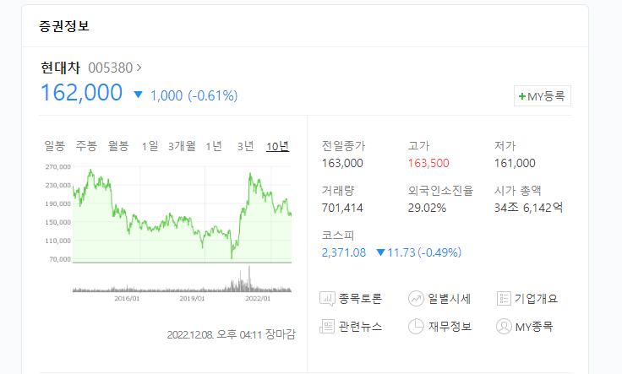Click the 일별시세 daily price chart icon
This screenshot has width=622, height=374.
[x=416, y=299]
